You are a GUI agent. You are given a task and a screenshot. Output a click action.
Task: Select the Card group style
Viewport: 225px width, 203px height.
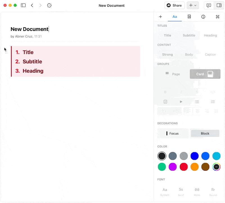(x=205, y=74)
